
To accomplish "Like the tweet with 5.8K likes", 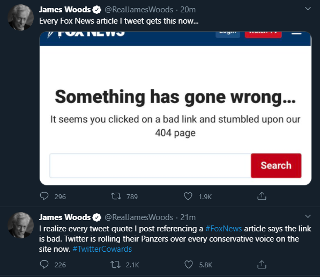I will [188, 265].
